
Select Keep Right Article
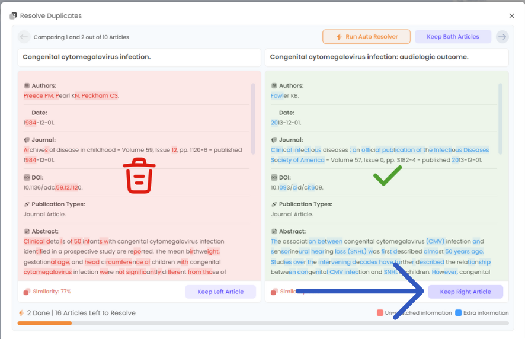tap(465, 292)
